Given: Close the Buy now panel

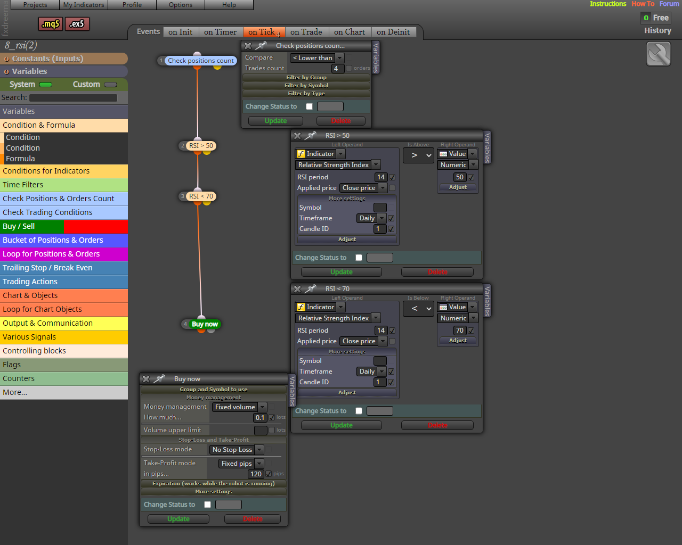Looking at the screenshot, I should click(146, 379).
